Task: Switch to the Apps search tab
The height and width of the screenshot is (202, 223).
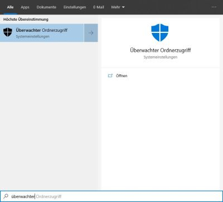Action: pyautogui.click(x=25, y=7)
